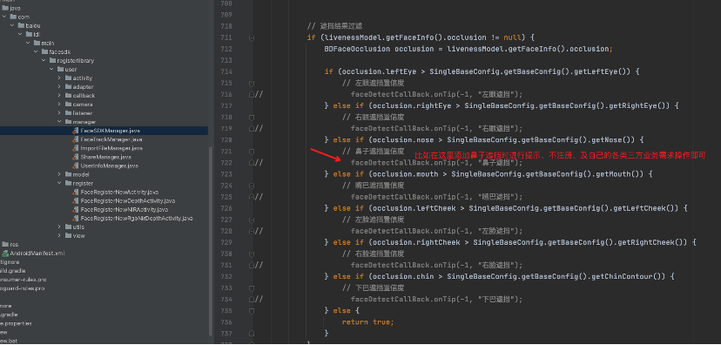
Task: Click the view folder icon
Action: pyautogui.click(x=68, y=235)
